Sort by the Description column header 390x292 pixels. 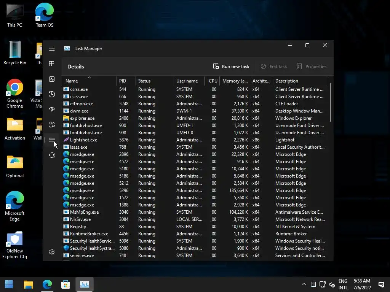(x=300, y=81)
